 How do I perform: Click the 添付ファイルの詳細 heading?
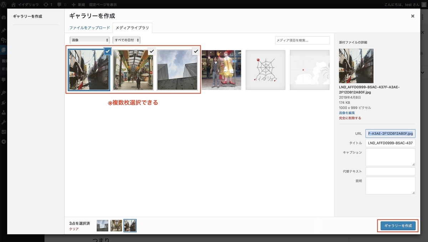(353, 42)
